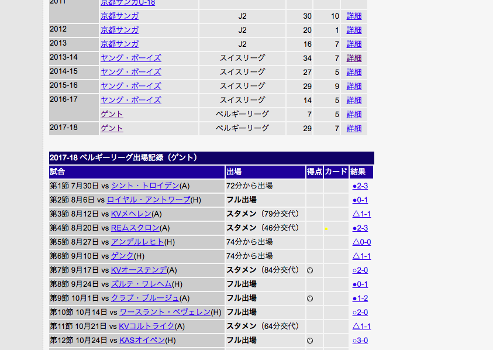Open 京都サンガ link in the 2012 row

(x=119, y=30)
